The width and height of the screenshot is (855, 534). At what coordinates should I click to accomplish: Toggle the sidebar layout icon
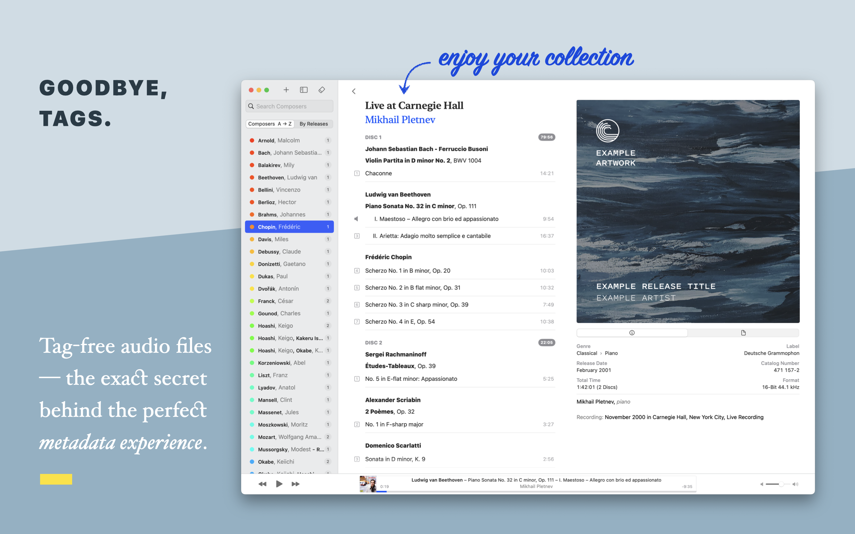pos(304,90)
